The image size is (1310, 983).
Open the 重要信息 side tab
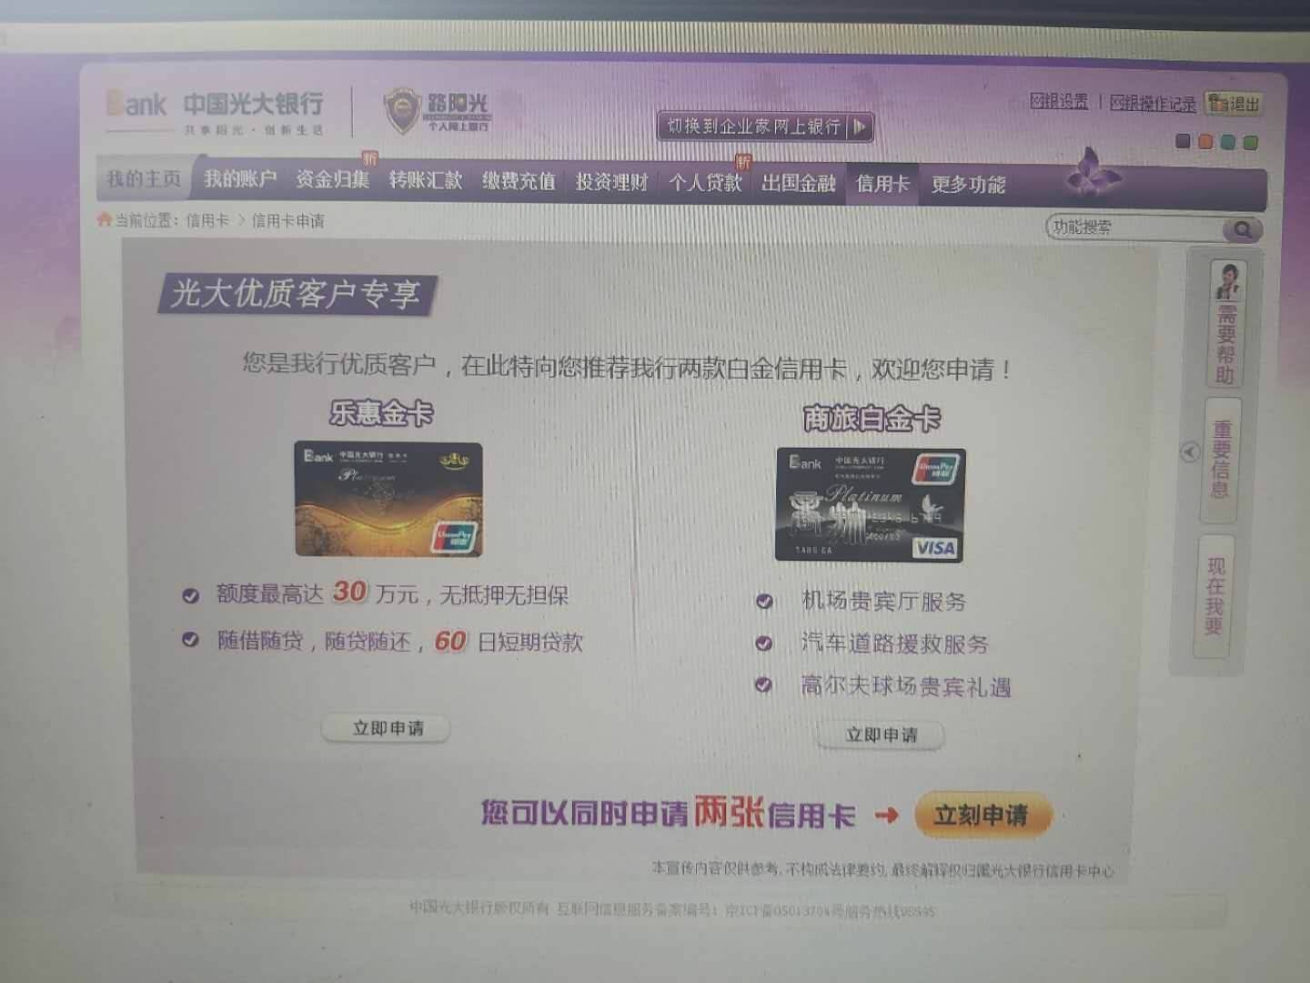(1221, 460)
